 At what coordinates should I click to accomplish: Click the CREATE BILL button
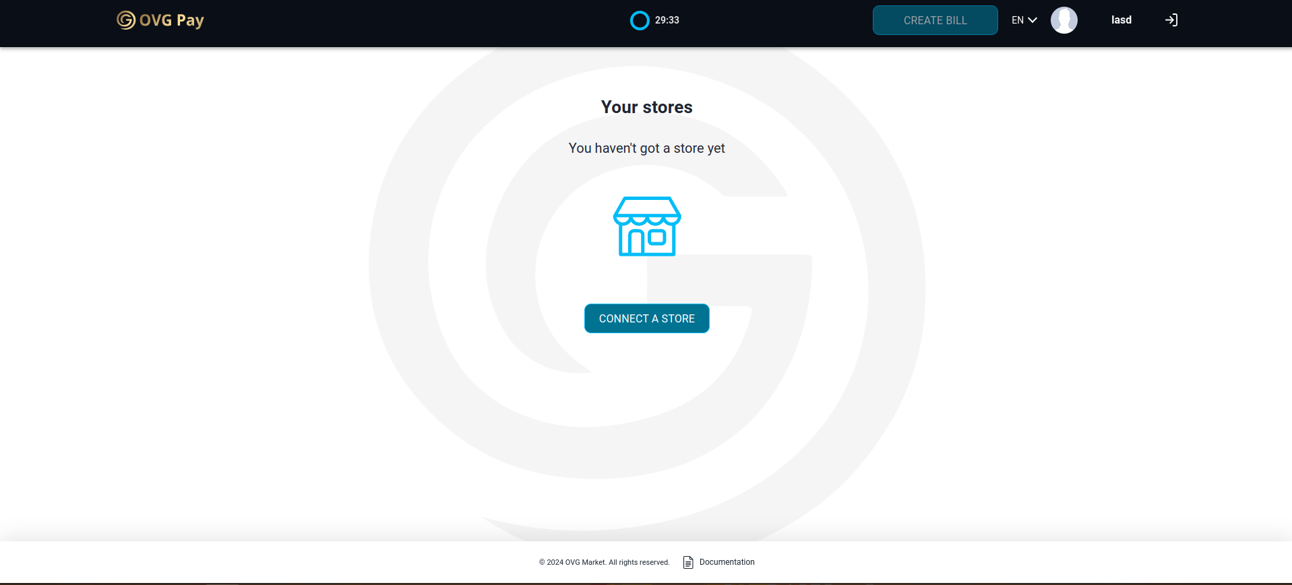[935, 20]
